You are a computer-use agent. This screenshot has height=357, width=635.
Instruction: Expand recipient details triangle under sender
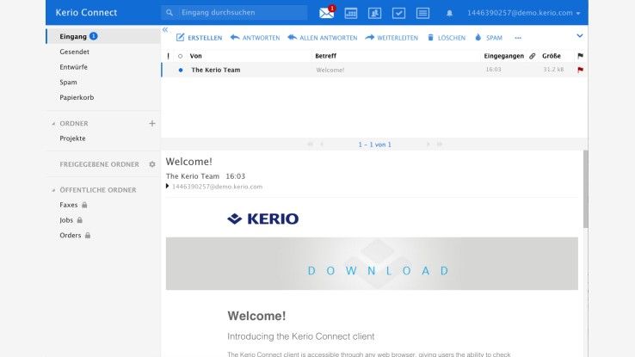(x=168, y=187)
